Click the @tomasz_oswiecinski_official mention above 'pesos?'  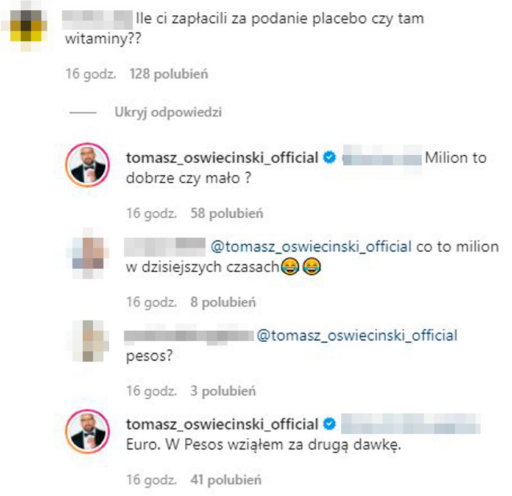[x=357, y=336]
